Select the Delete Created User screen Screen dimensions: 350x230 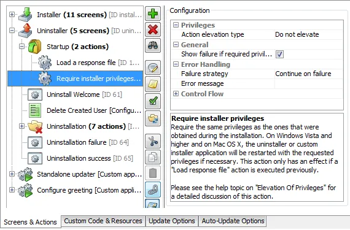tap(94, 110)
